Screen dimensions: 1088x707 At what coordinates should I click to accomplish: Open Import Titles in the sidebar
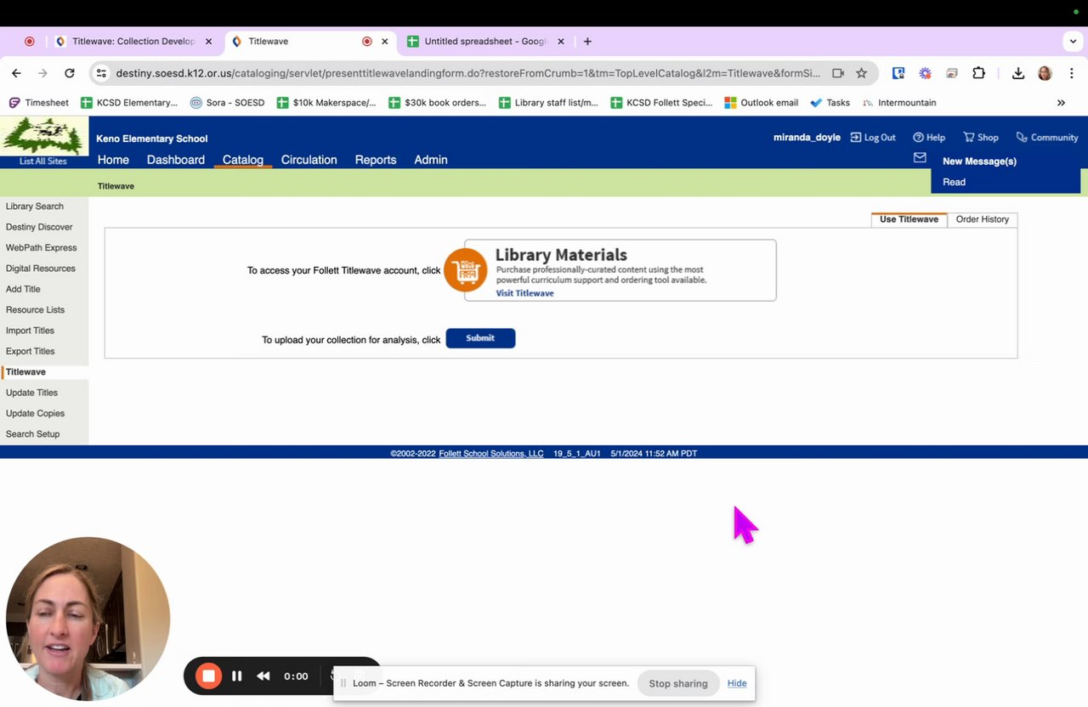[30, 331]
